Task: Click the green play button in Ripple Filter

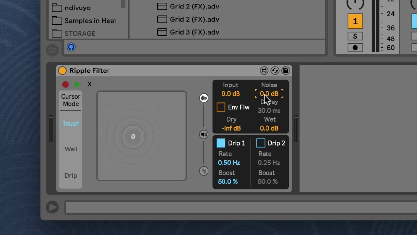Action: coord(78,85)
